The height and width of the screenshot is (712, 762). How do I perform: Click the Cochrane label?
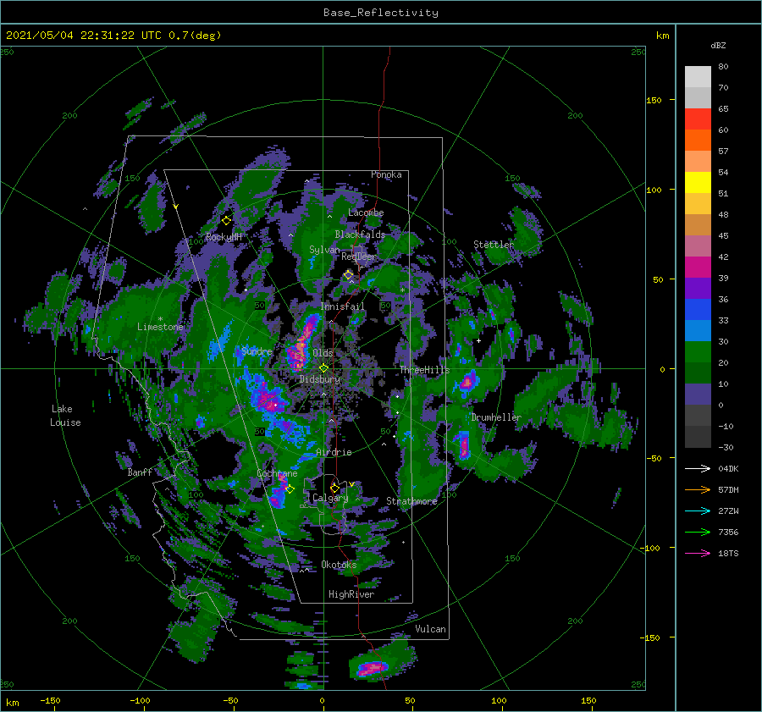coord(277,473)
